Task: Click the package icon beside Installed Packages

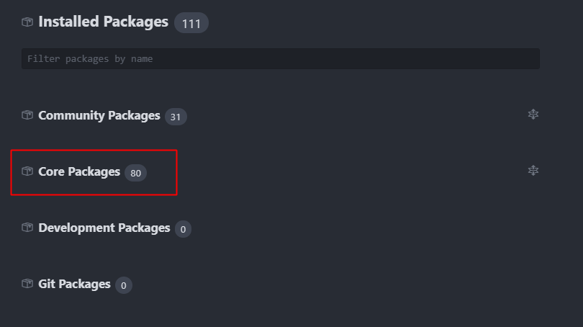Action: point(27,22)
